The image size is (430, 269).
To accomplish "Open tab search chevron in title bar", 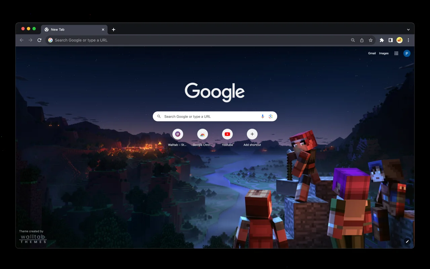I will (408, 30).
